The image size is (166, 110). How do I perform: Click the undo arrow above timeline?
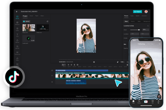[68, 65]
